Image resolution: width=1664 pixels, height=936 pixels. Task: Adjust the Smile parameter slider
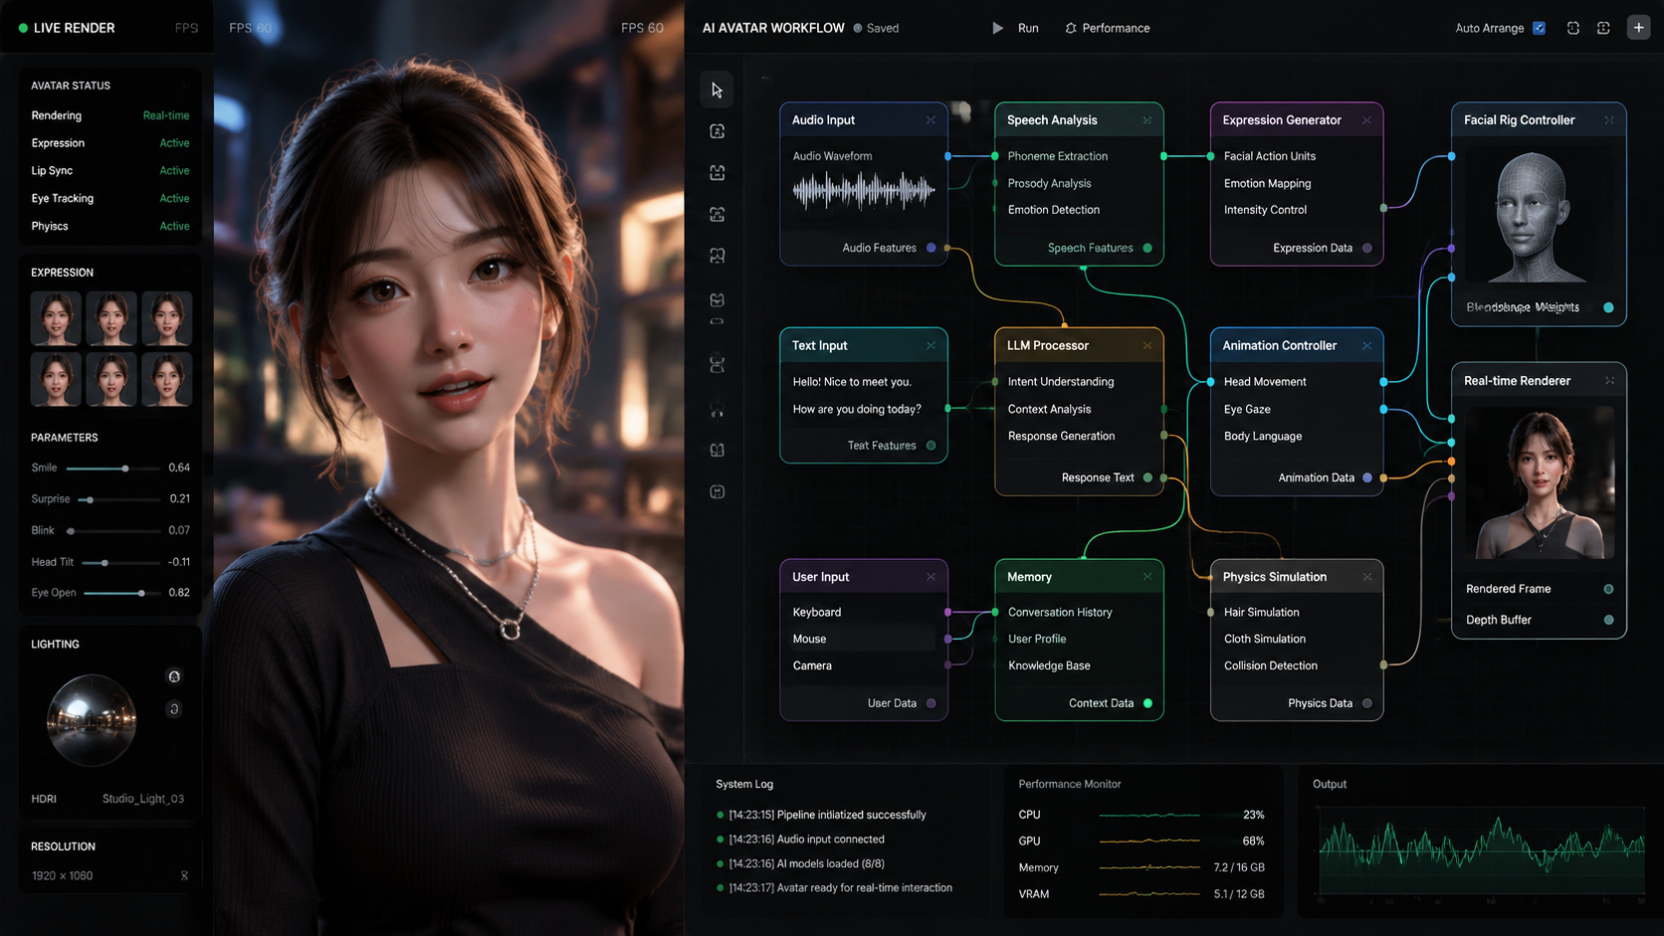pyautogui.click(x=111, y=468)
